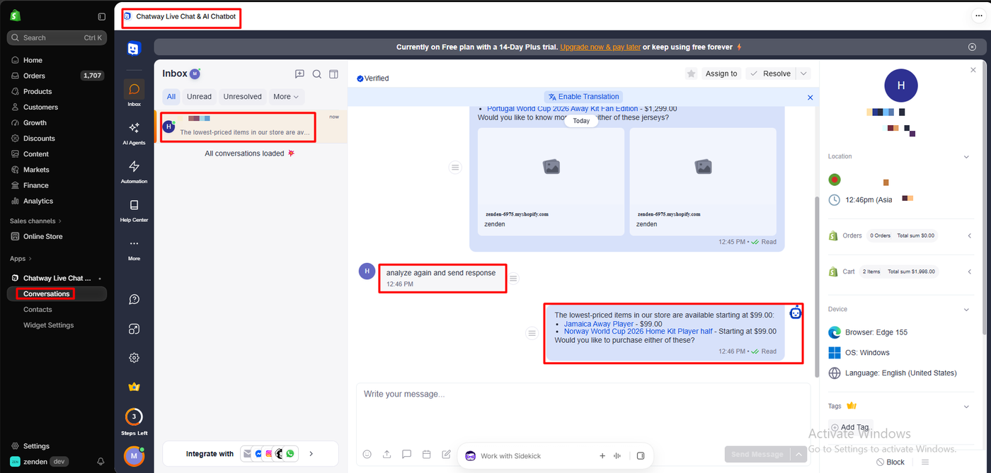Click the Sidekick plus icon
This screenshot has height=473, width=991.
click(602, 456)
